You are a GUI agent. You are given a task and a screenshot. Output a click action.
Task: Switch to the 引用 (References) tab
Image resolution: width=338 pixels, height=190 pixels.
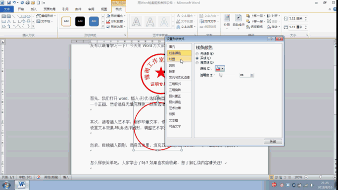click(x=65, y=9)
